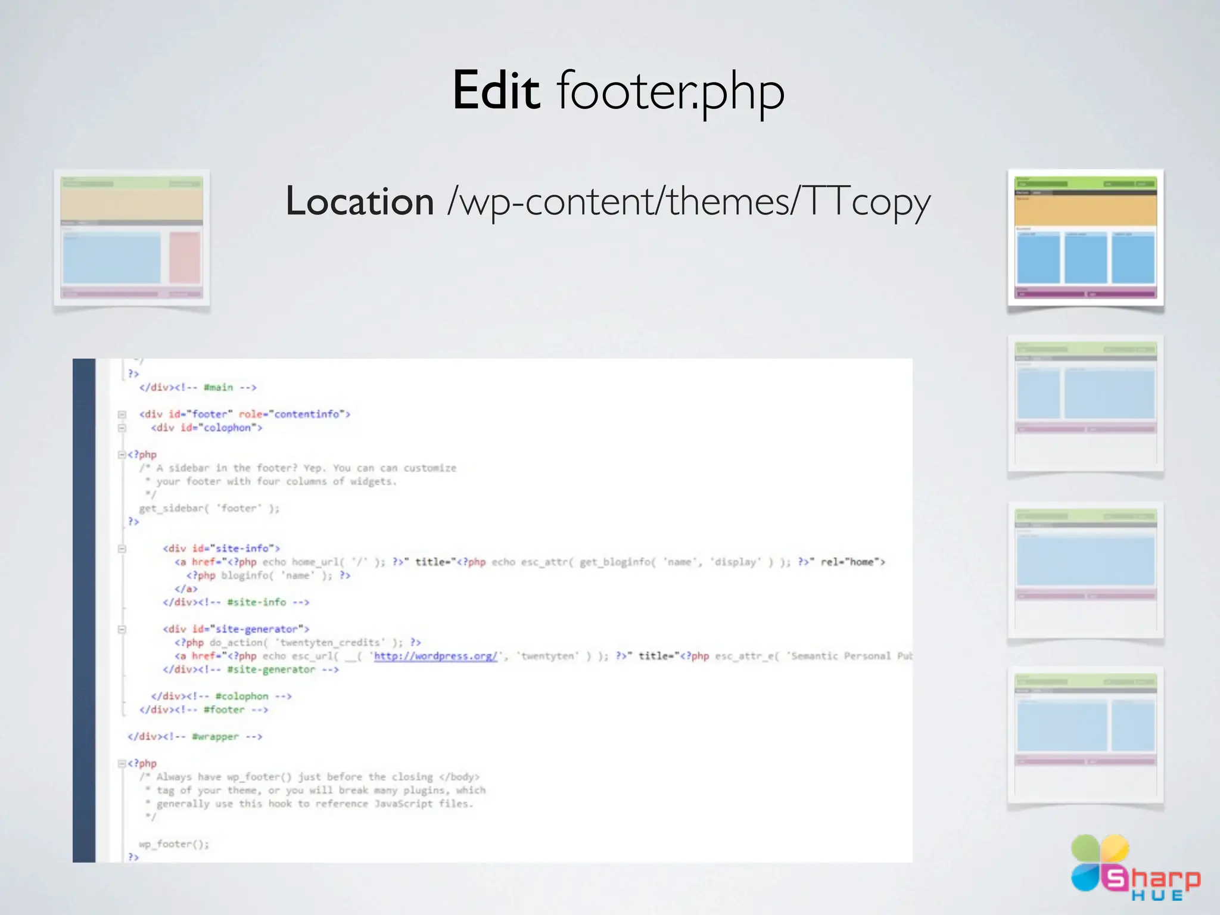Click the "<?php bloginfo( 'name' ); ?>" line
Screen dimensions: 1220x915
[269, 575]
